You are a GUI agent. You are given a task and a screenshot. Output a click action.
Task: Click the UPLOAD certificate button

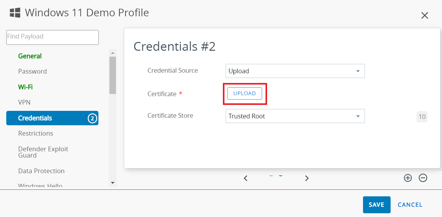tap(245, 93)
